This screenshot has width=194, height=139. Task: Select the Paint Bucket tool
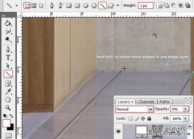click(x=8, y=23)
